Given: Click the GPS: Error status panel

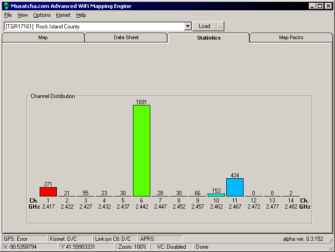Looking at the screenshot, I should click(24, 239).
